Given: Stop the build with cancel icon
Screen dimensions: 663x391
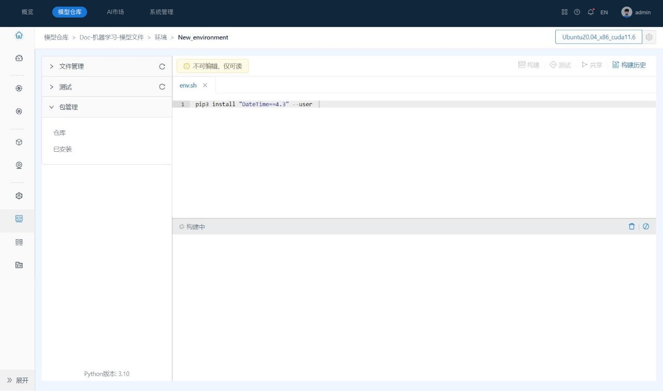Looking at the screenshot, I should 646,226.
